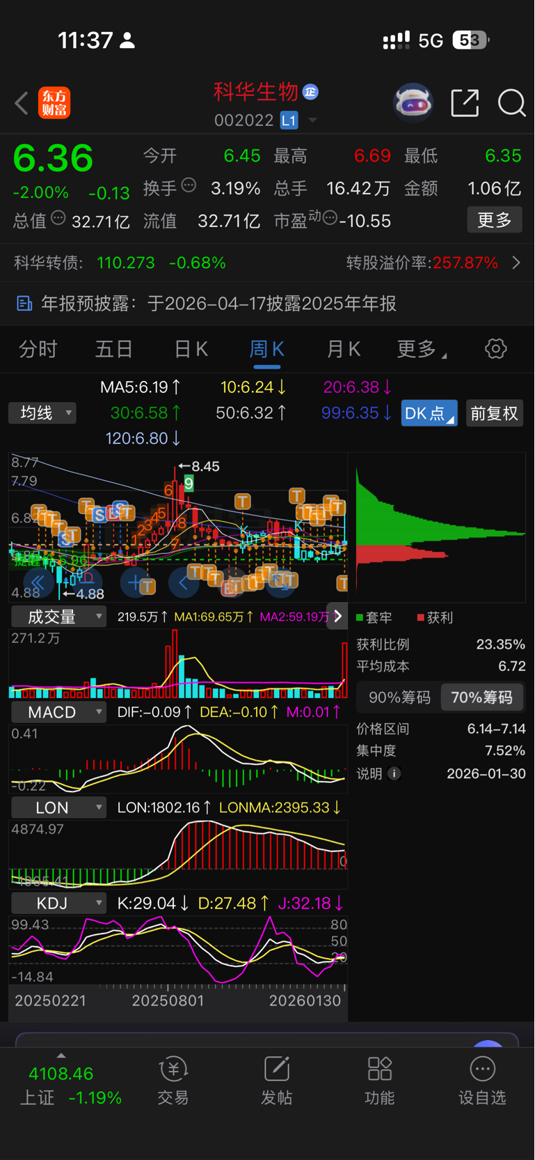
Task: Select the 周K chart tab
Action: (x=267, y=349)
